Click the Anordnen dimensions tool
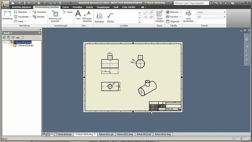This screenshot has width=252, height=142. click(39, 12)
